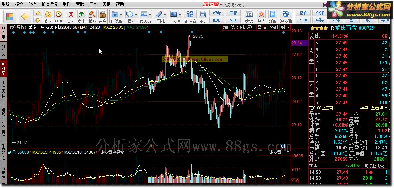Click the blue 财 marker below chart

click(283, 146)
